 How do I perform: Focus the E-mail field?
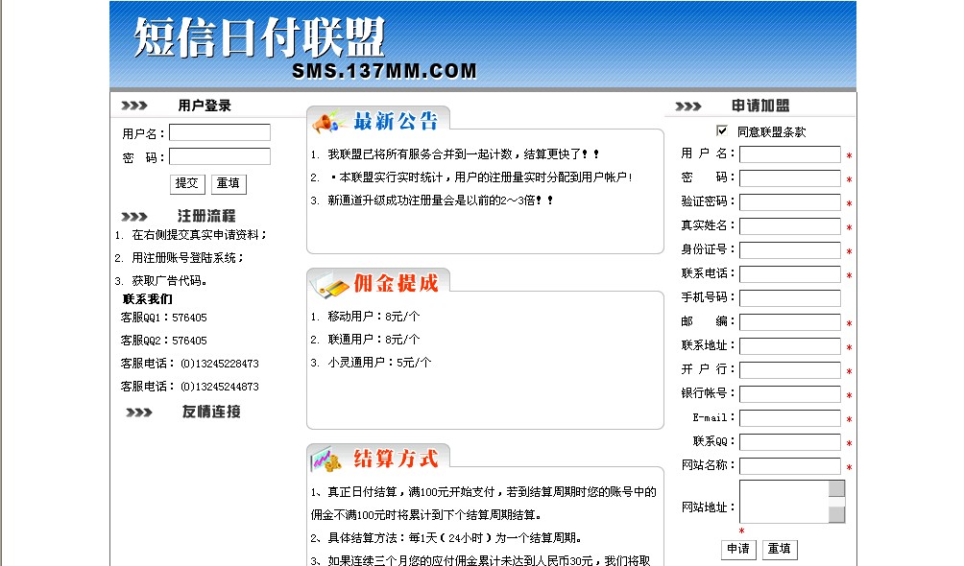tap(789, 418)
